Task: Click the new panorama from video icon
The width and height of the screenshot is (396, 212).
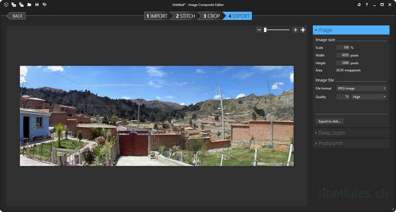Action: (21, 4)
